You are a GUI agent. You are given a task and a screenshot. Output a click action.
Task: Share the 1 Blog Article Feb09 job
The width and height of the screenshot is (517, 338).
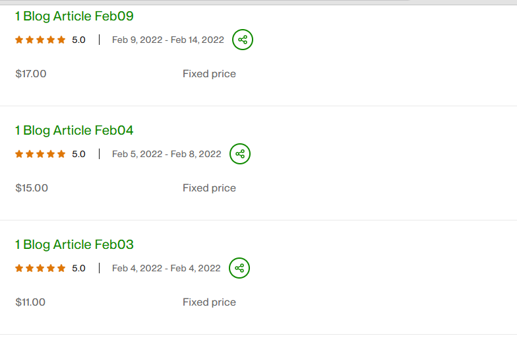coord(243,40)
